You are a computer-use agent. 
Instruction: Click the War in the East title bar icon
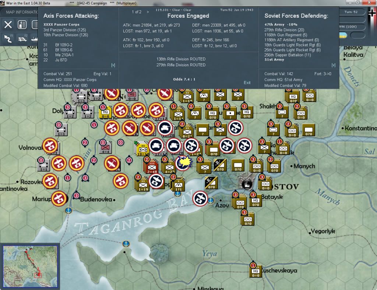[x=2, y=3]
